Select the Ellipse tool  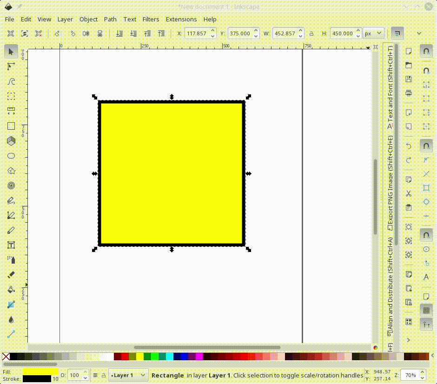11,156
